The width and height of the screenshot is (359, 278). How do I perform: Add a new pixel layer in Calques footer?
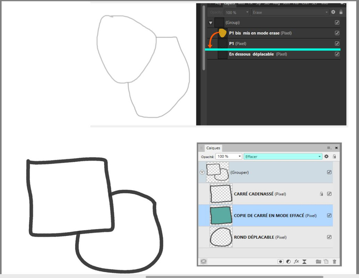pos(326,262)
